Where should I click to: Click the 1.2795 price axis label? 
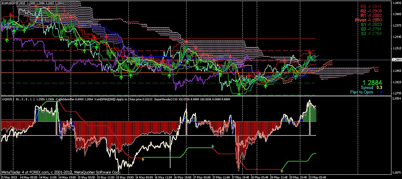(397, 93)
